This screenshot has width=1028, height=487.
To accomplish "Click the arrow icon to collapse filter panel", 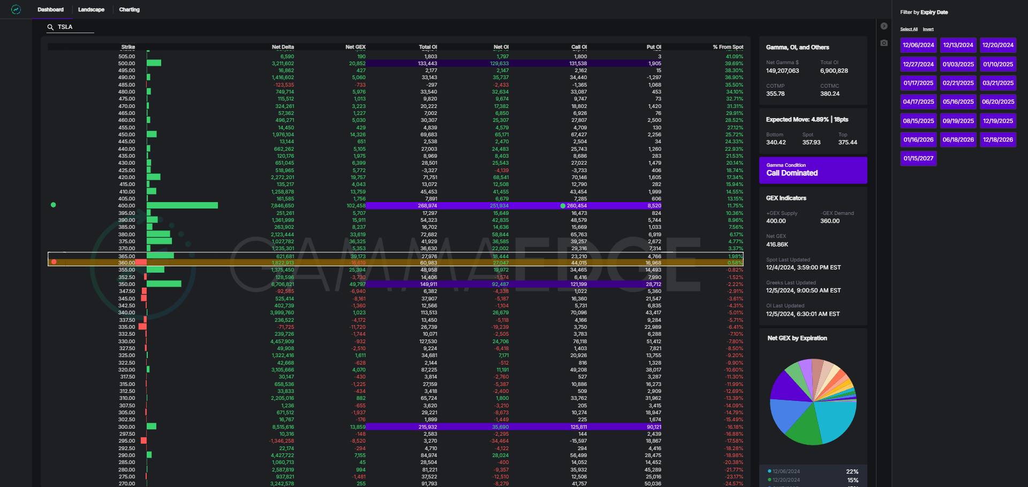I will pyautogui.click(x=884, y=26).
